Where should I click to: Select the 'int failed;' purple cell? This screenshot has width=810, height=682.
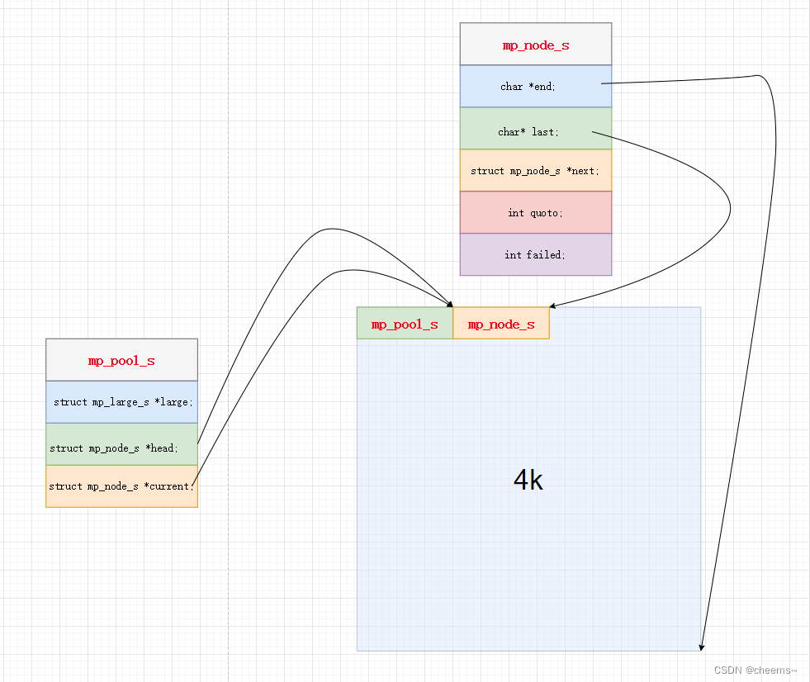pyautogui.click(x=536, y=254)
